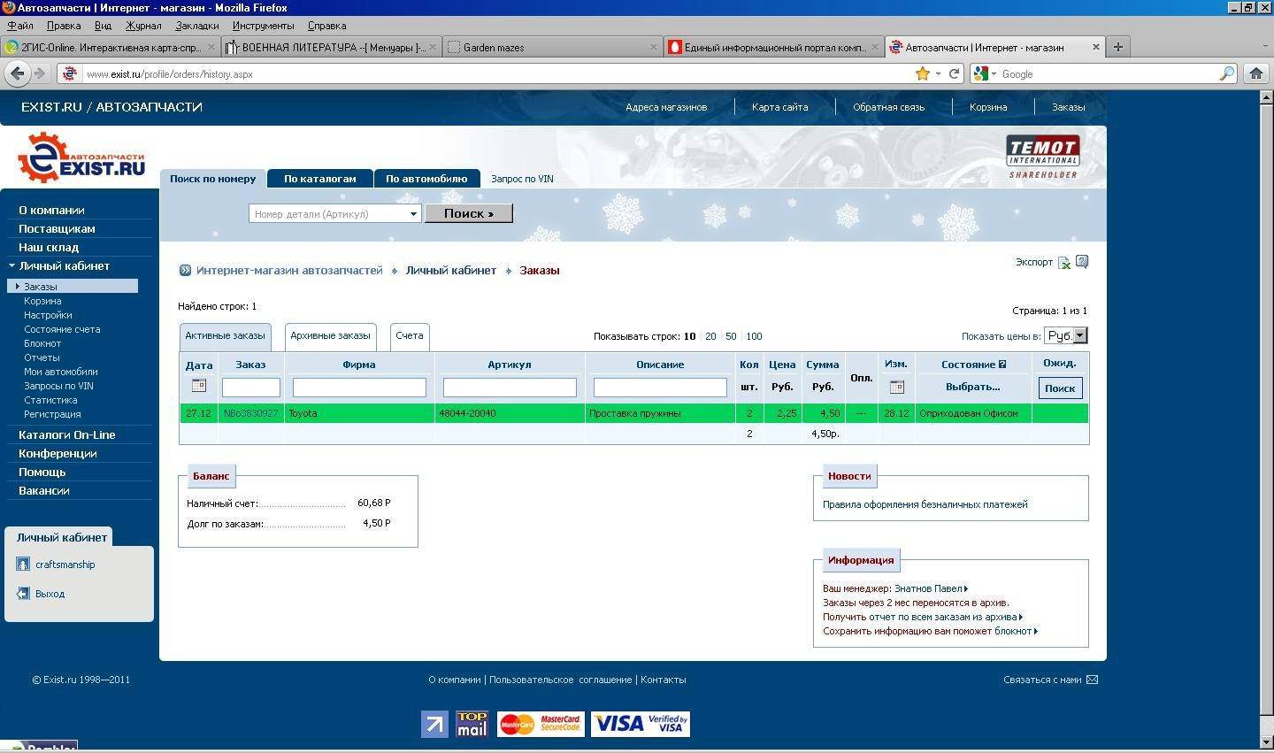Switch to Архивные заказы tab
Screen dimensions: 1274x753
(330, 336)
